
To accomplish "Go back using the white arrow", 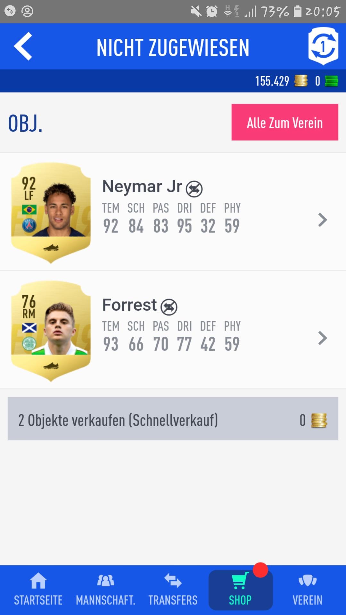I will click(x=23, y=46).
